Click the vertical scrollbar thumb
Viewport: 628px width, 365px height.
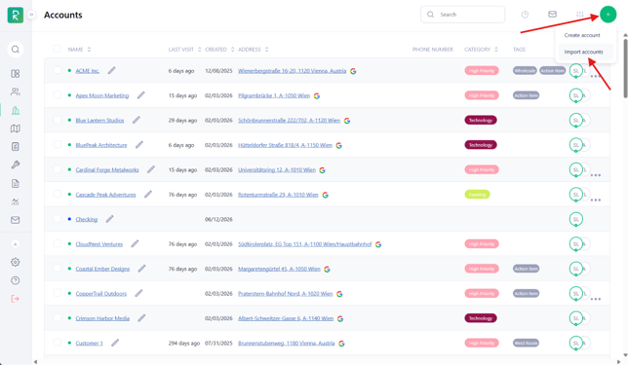click(625, 67)
